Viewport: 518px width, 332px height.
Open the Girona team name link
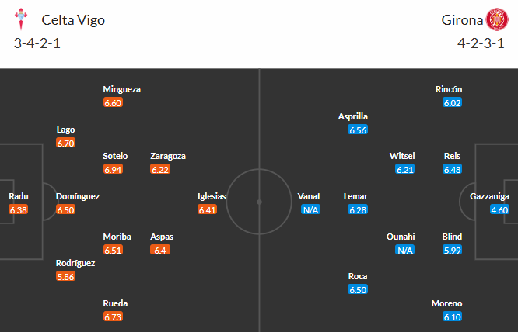click(459, 20)
